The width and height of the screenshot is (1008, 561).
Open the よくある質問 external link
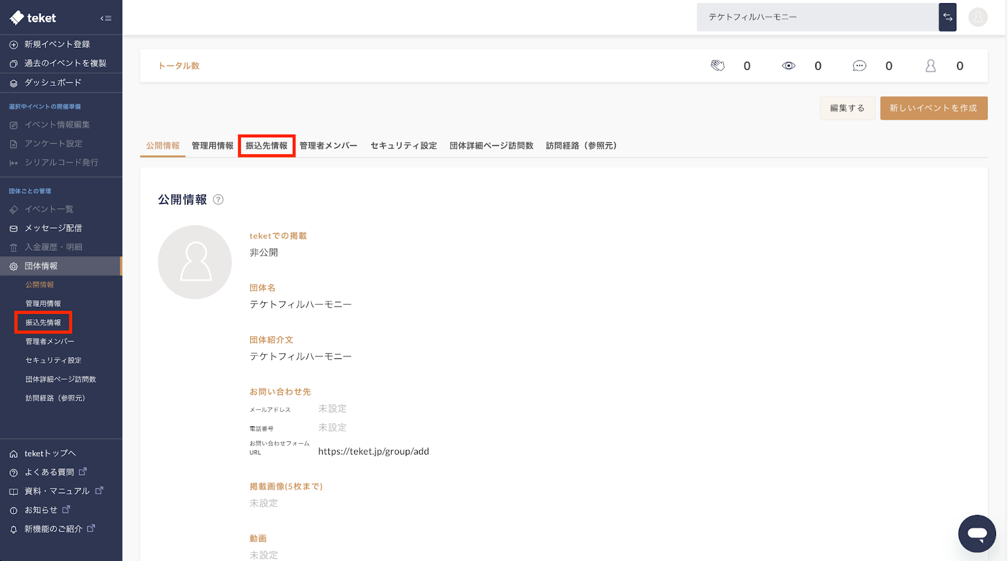49,472
